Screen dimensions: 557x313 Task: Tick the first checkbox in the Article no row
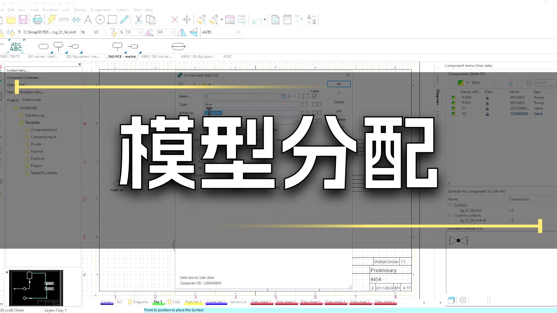click(314, 113)
